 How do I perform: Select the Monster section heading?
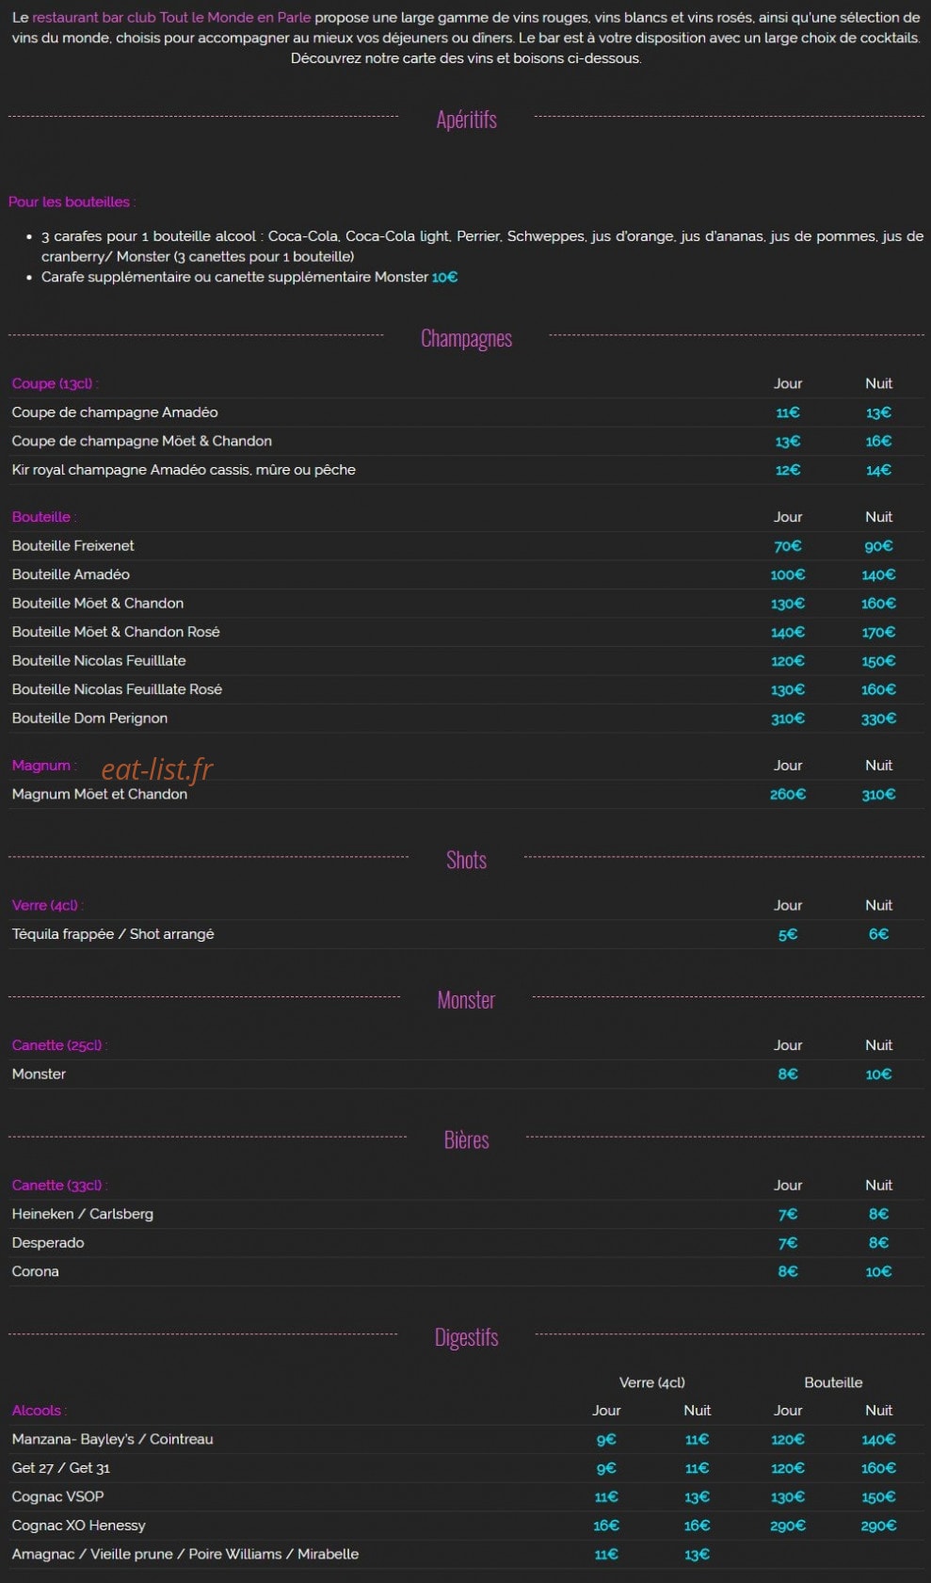pyautogui.click(x=466, y=1000)
